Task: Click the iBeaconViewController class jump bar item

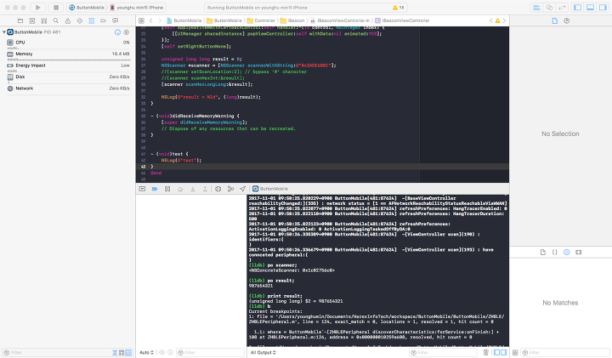Action: [402, 20]
